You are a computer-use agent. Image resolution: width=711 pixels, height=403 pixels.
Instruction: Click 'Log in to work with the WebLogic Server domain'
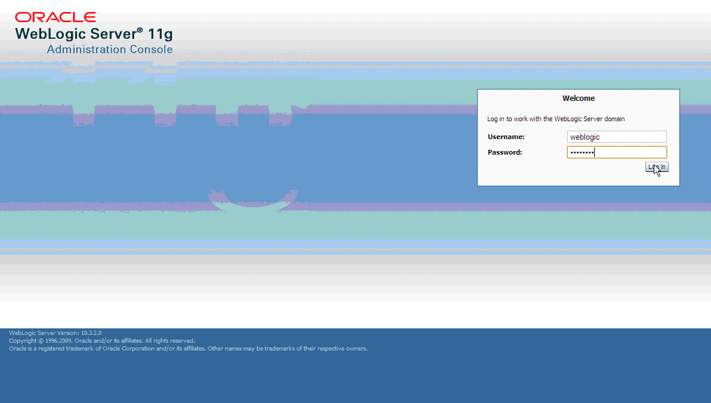556,119
